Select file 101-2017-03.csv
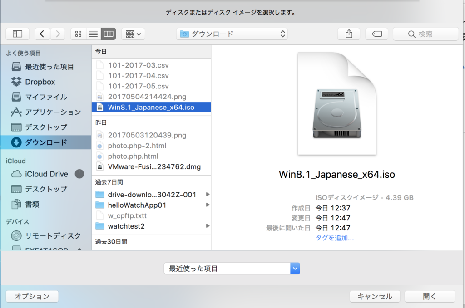Screen dimensions: 465x308 pyautogui.click(x=151, y=65)
